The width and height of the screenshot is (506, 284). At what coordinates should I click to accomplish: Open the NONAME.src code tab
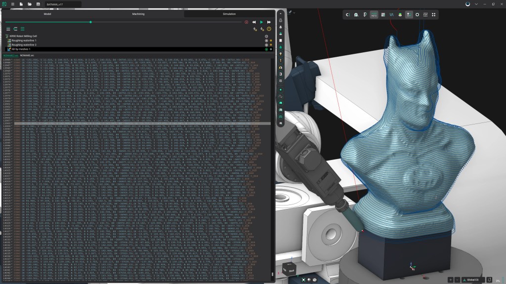coord(27,55)
